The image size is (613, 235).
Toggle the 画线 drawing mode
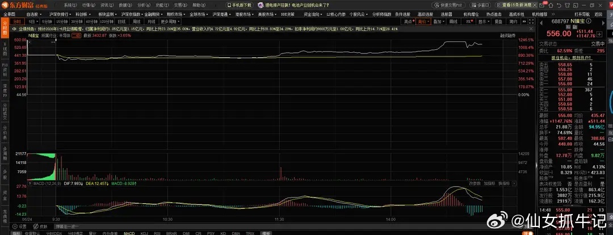point(453,22)
